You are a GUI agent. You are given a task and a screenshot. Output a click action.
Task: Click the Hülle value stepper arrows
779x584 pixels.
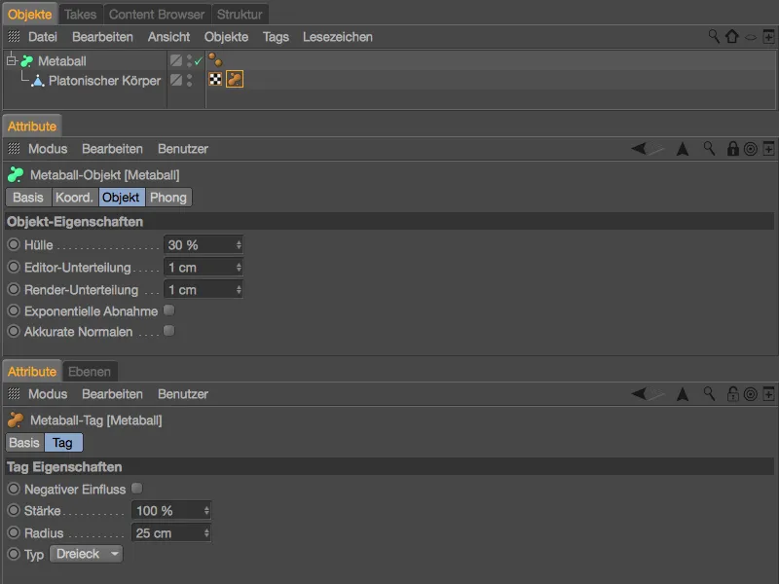coord(239,245)
